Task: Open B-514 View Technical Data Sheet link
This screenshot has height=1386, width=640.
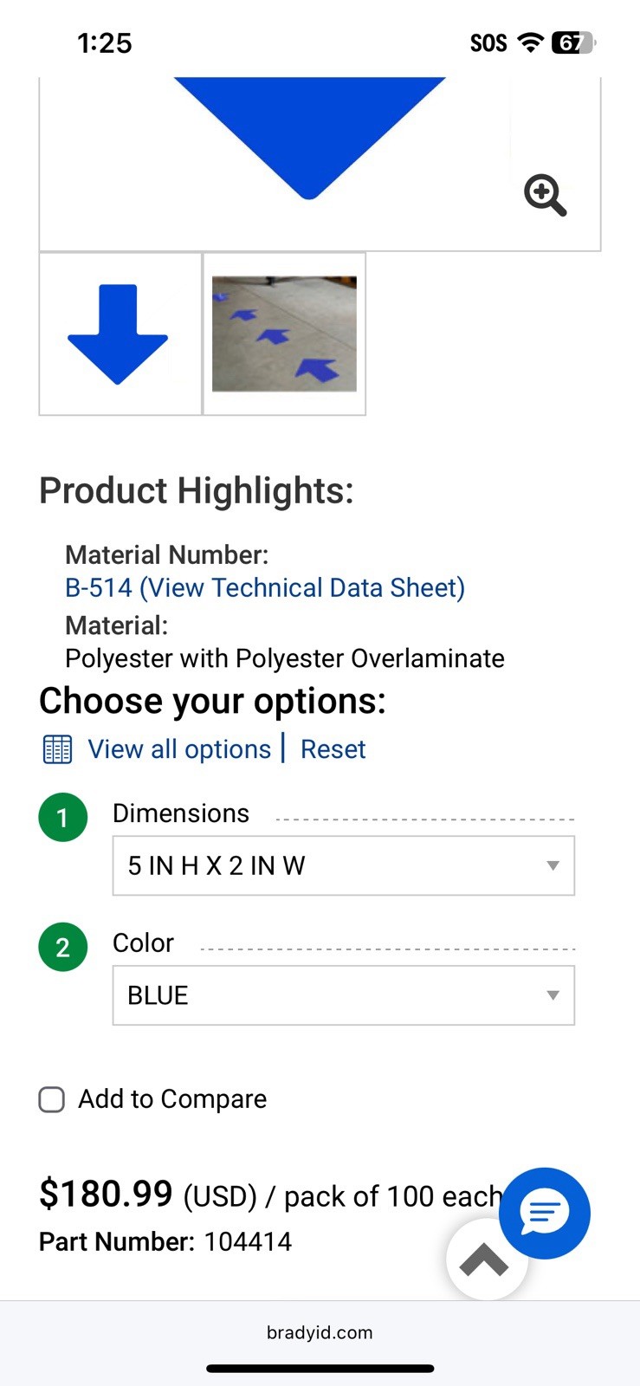Action: click(265, 588)
